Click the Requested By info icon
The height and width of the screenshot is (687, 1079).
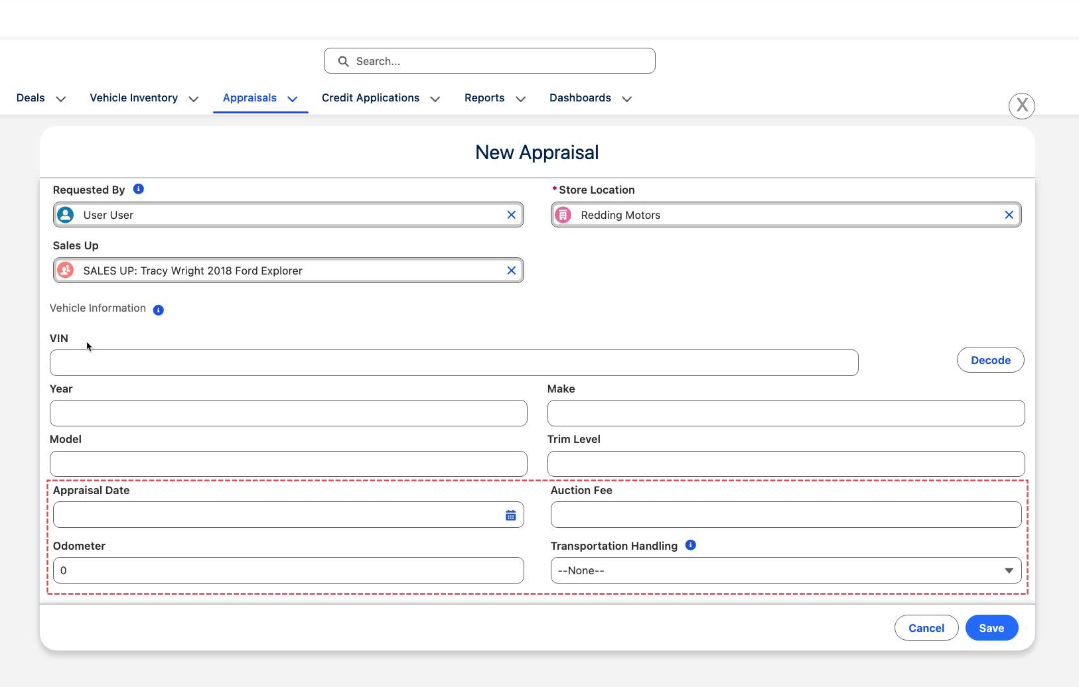pos(139,189)
